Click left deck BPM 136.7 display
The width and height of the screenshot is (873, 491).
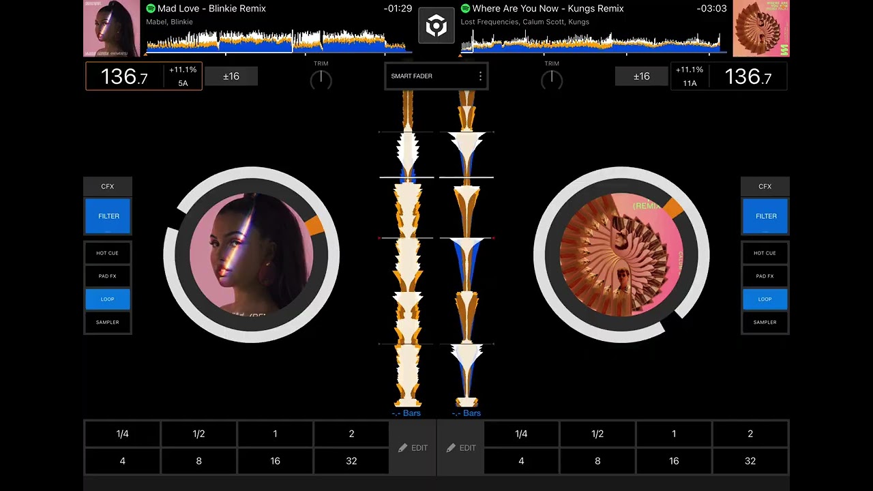point(124,76)
